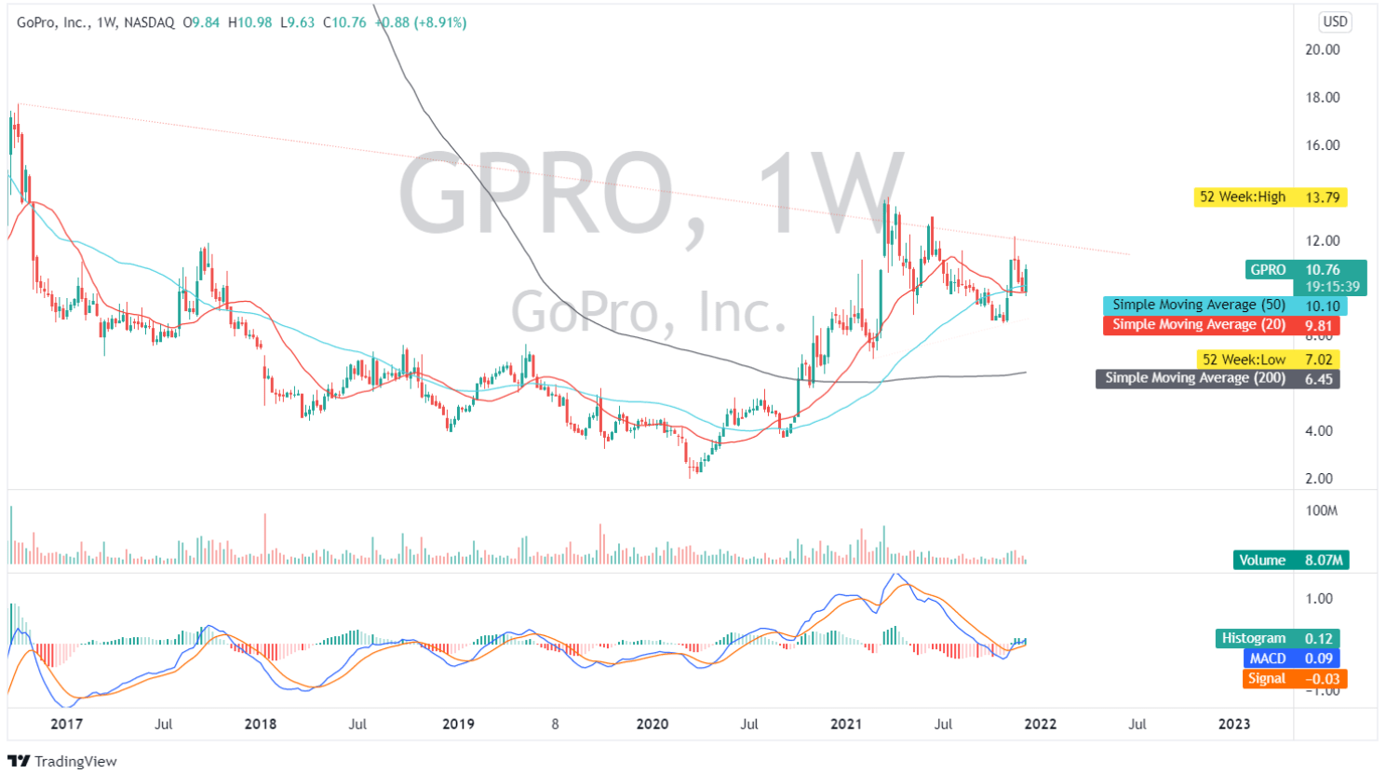Click the +0.88 (+8.91%) change value

click(422, 22)
